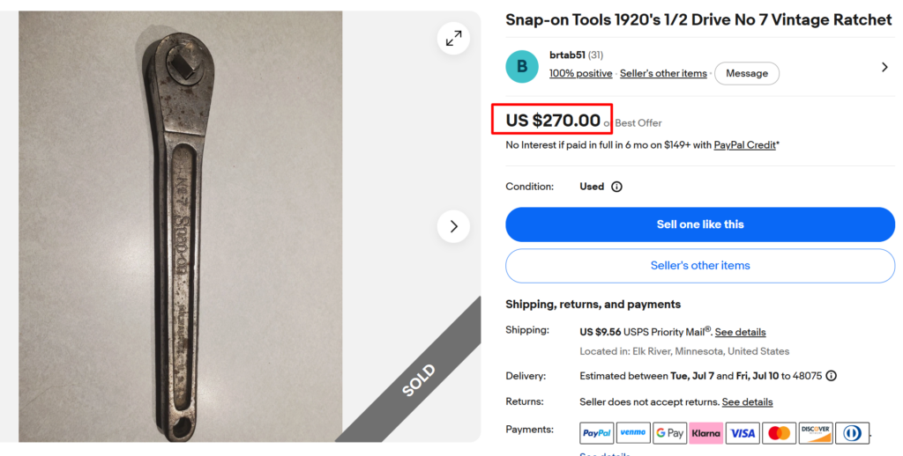Select the Discover payment icon
Image resolution: width=903 pixels, height=456 pixels.
pyautogui.click(x=816, y=433)
